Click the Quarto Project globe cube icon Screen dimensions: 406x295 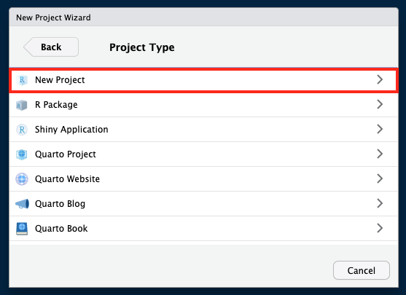(22, 154)
